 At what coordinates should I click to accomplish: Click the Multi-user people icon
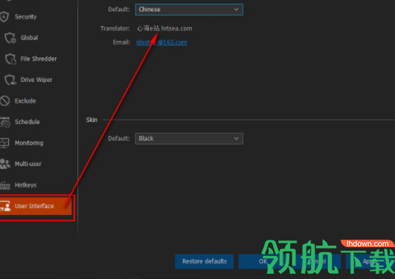[4, 164]
